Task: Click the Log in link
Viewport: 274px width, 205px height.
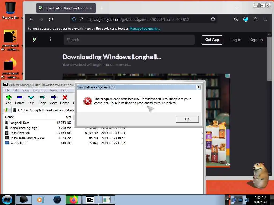Action: click(x=236, y=40)
